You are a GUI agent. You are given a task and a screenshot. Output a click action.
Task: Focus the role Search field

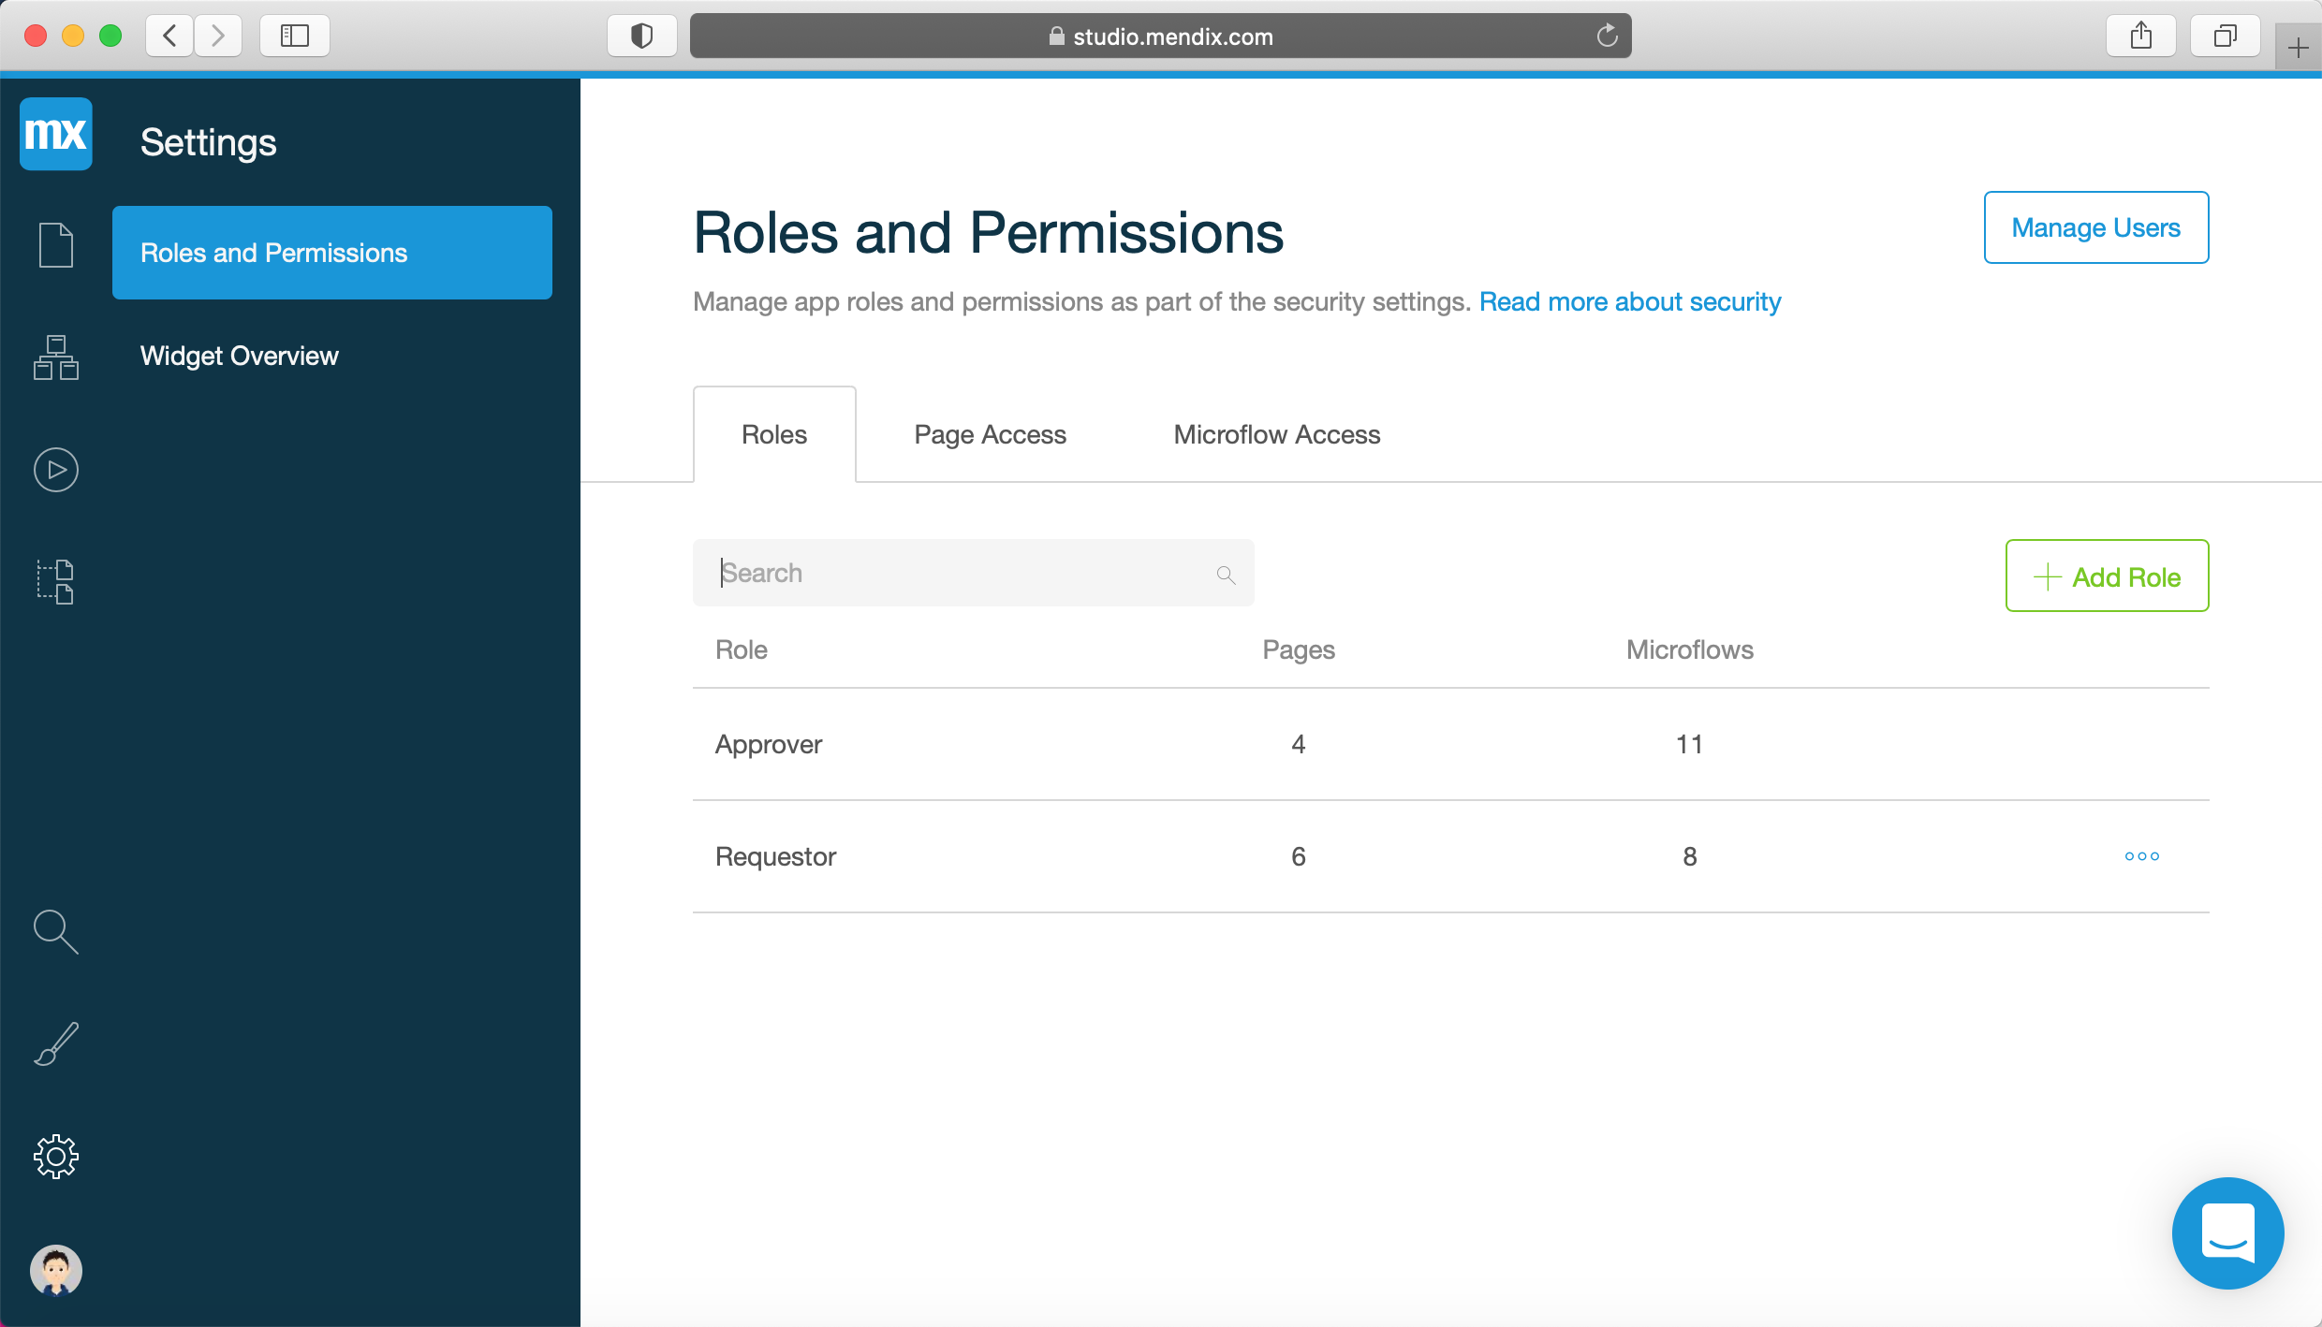tap(964, 573)
